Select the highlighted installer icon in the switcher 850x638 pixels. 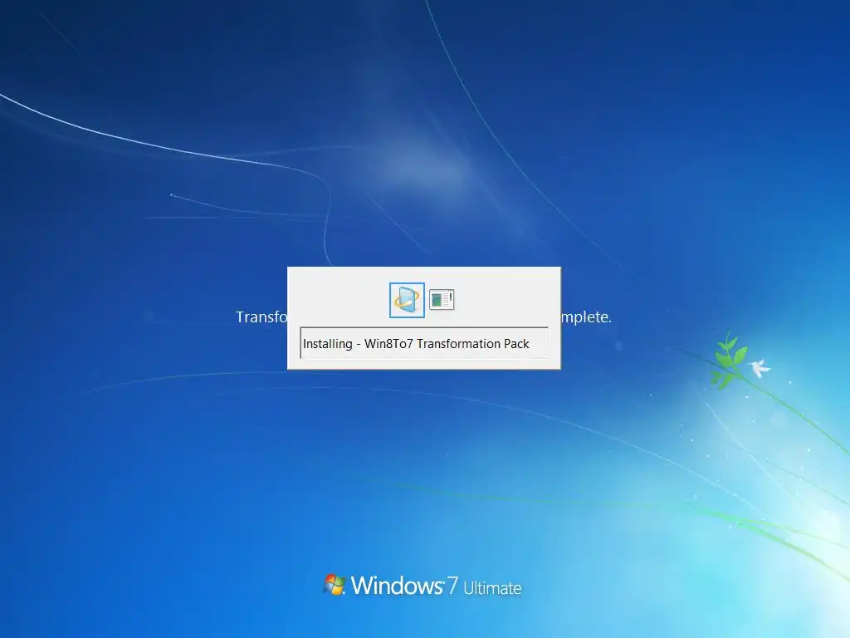point(407,300)
